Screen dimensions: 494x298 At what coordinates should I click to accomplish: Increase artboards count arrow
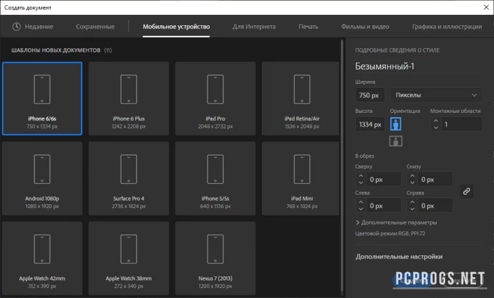[436, 120]
